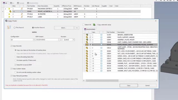Choose Clear all existing items first
This screenshot has width=178, height=100.
16,57
